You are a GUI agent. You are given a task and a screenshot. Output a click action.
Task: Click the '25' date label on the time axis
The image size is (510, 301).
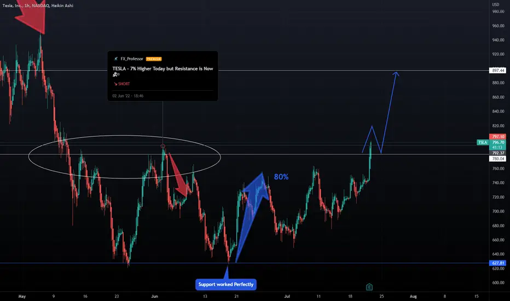click(x=381, y=296)
